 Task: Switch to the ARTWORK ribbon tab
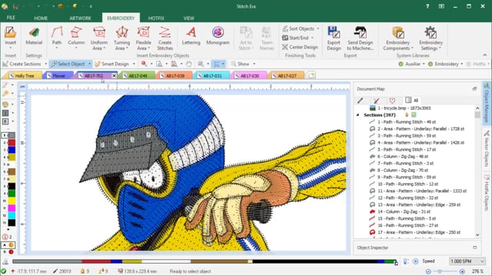pos(80,18)
